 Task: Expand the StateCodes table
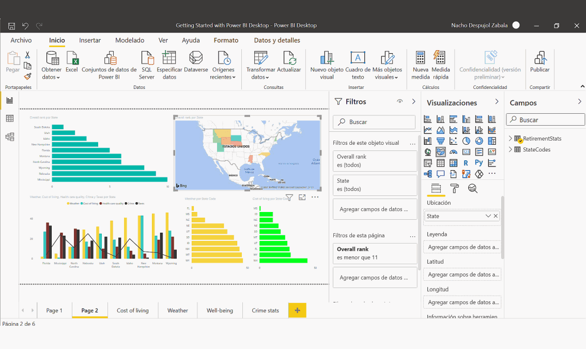pos(511,149)
